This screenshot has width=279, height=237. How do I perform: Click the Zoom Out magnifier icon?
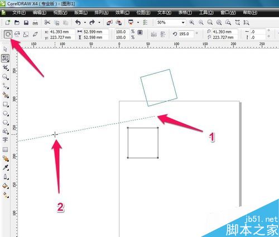click(201, 22)
